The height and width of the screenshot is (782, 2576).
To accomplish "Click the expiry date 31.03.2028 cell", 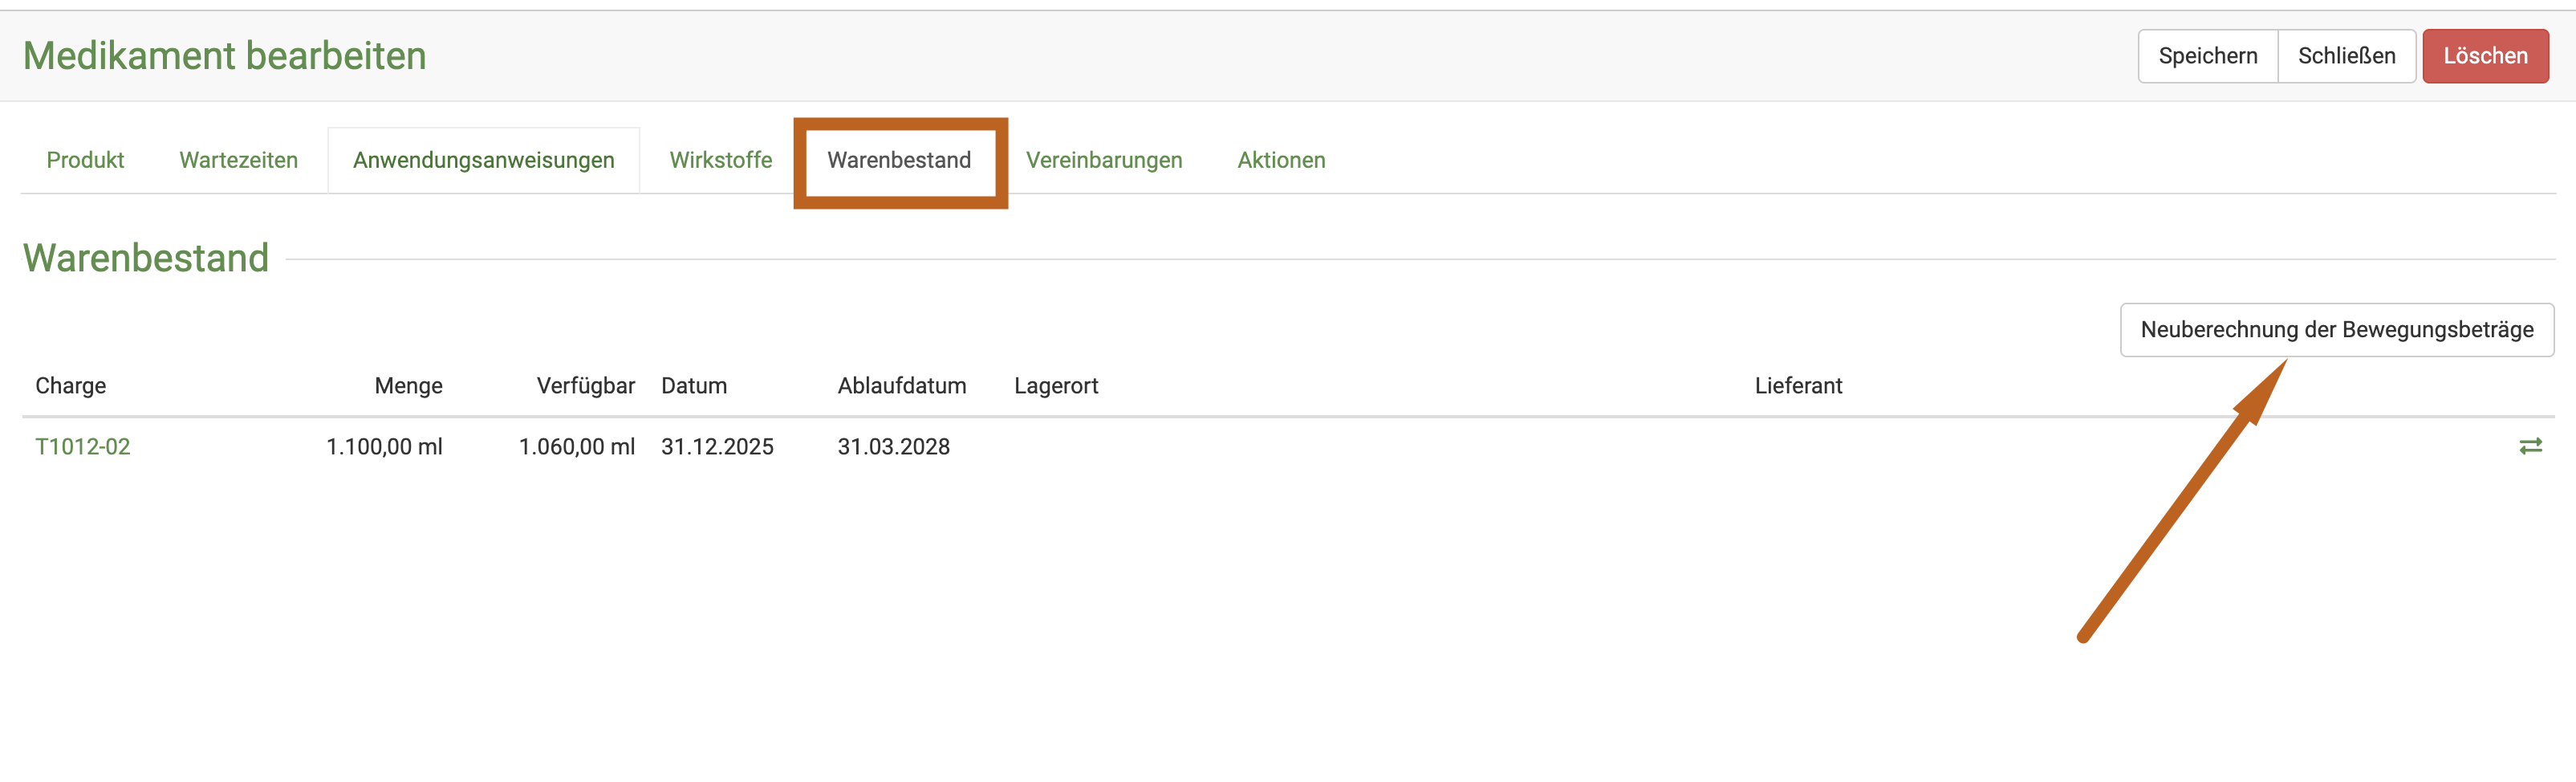I will [893, 447].
